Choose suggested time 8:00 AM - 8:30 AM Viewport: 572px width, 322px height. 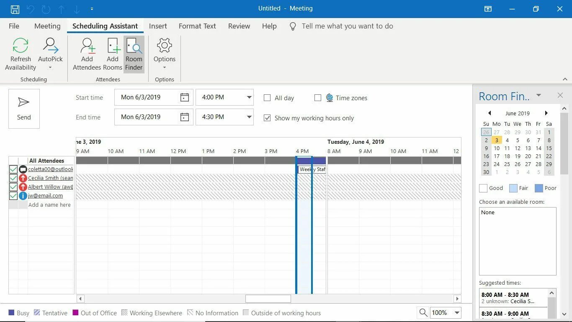coord(513,298)
